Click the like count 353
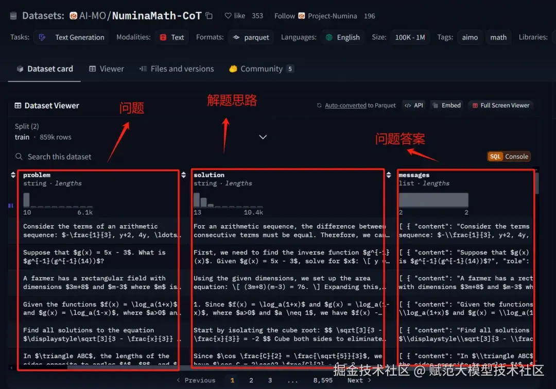This screenshot has width=556, height=389. 257,16
